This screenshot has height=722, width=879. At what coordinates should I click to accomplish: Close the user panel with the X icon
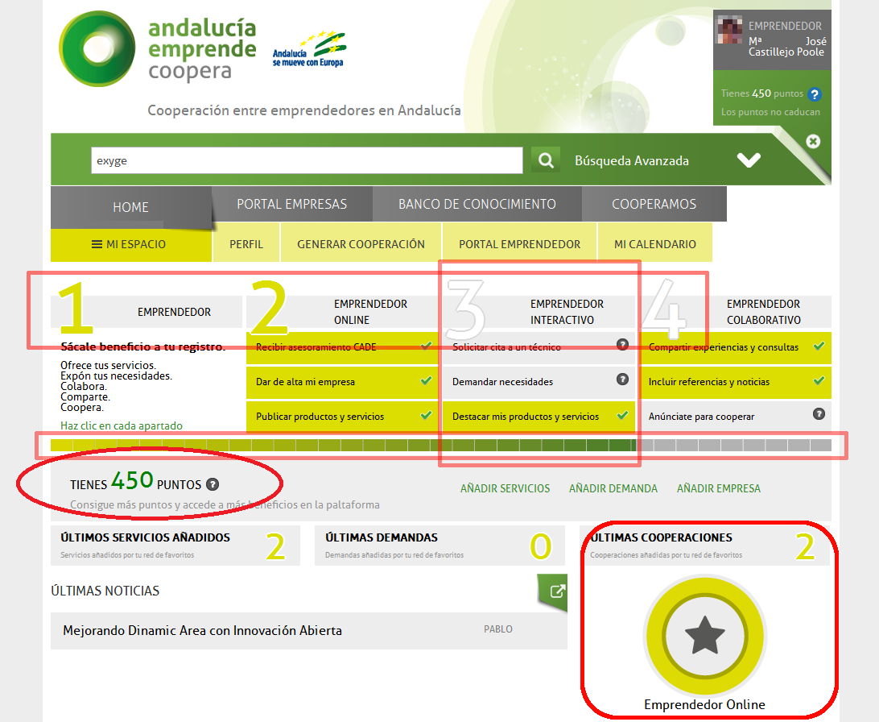[x=813, y=141]
